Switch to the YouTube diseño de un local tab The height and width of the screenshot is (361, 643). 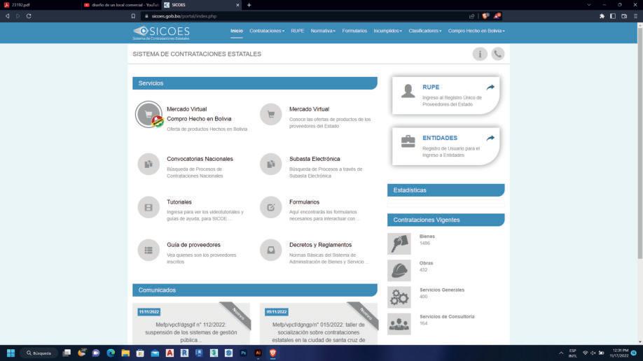pos(121,5)
